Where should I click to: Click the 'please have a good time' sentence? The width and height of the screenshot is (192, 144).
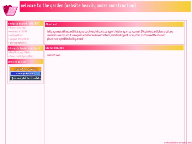click(65, 39)
